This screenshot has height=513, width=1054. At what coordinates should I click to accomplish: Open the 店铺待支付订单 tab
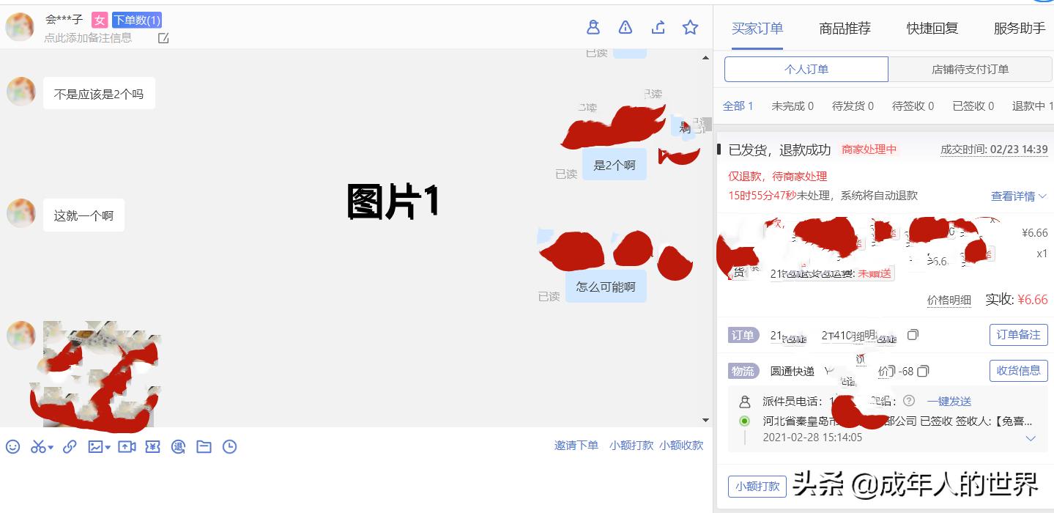[x=971, y=69]
